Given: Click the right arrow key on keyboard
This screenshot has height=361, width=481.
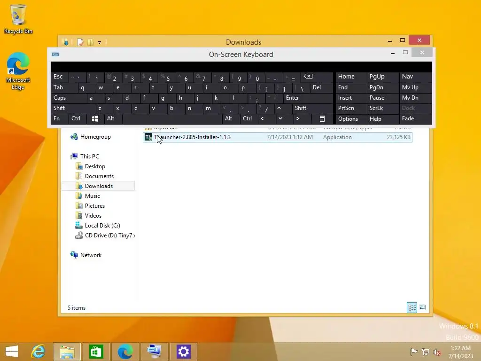Looking at the screenshot, I should (x=297, y=118).
